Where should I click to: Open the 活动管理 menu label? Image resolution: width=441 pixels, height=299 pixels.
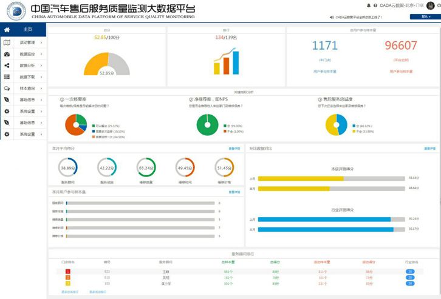(x=27, y=42)
